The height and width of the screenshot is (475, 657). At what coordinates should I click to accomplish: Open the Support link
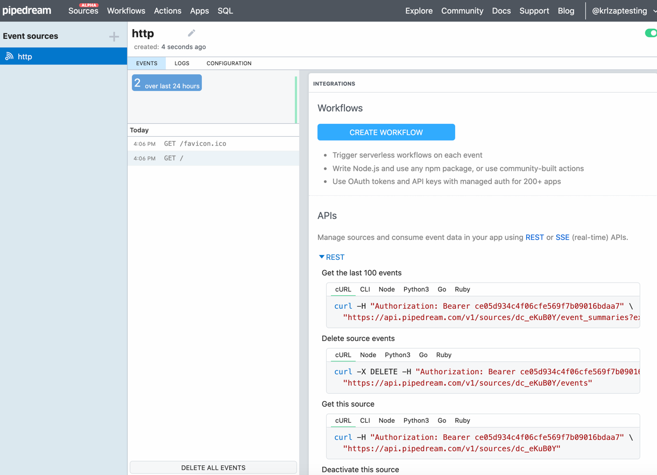[534, 11]
